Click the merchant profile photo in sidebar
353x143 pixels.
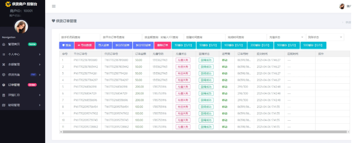tap(21, 26)
